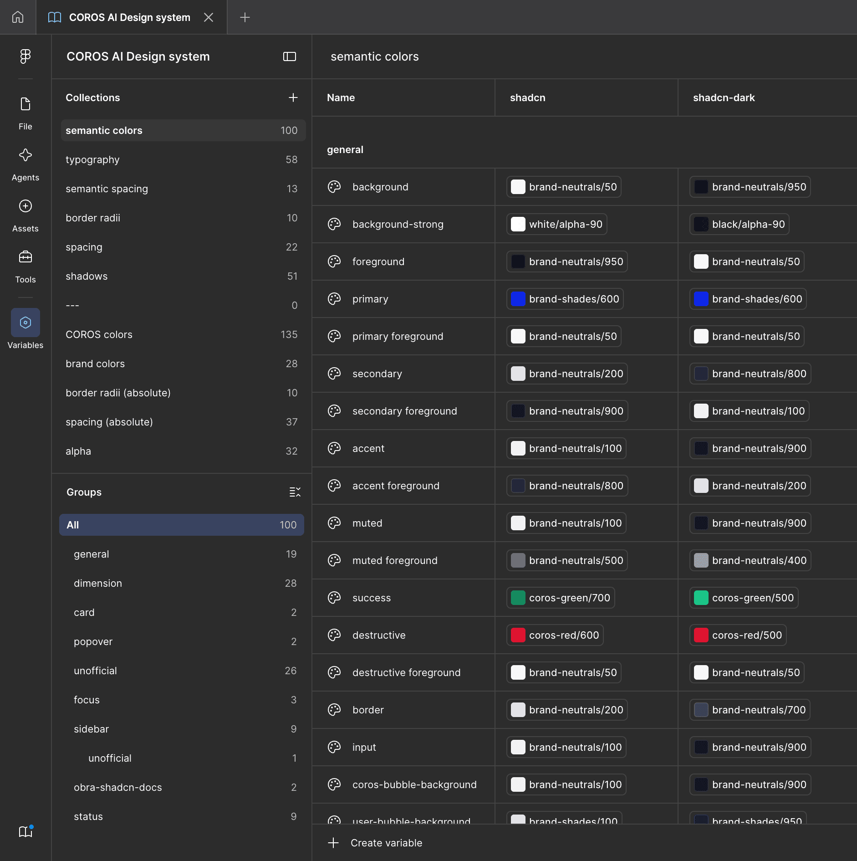Select the alpha collection
The height and width of the screenshot is (861, 857).
pyautogui.click(x=183, y=451)
